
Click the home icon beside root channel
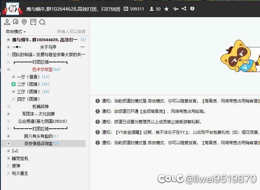pyautogui.click(x=8, y=40)
